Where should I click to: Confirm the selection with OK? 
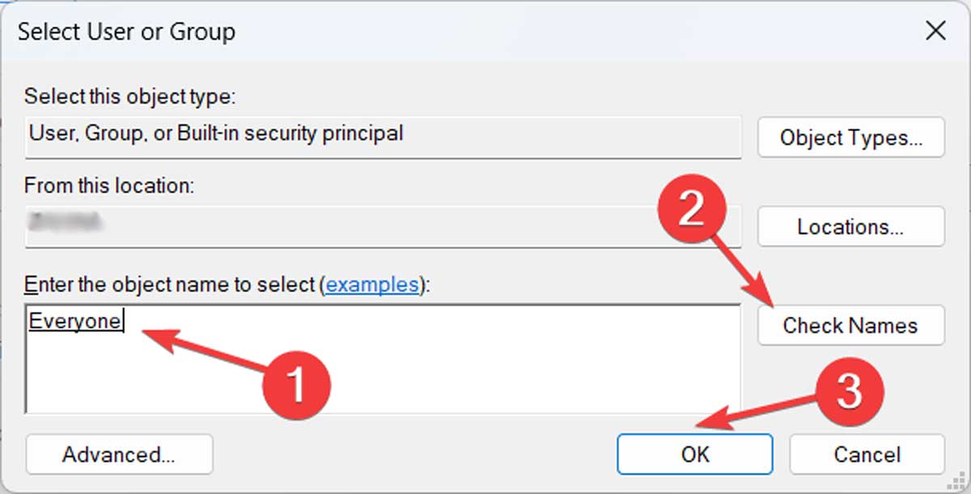click(x=694, y=454)
